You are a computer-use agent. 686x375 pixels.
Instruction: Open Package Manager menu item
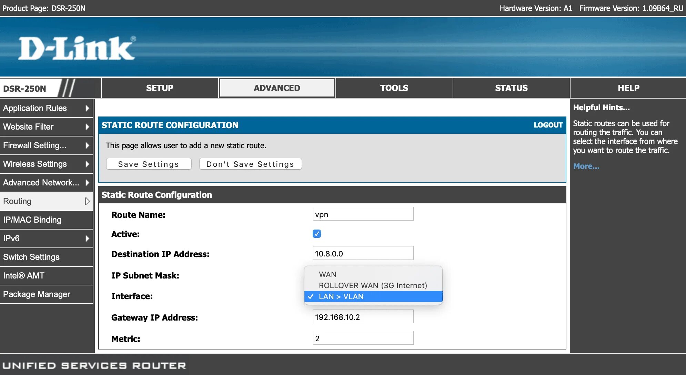click(47, 294)
